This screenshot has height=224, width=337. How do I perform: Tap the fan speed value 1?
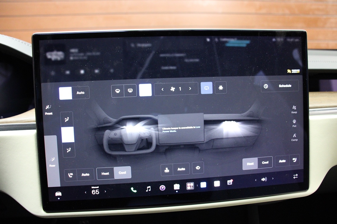pos(180,89)
